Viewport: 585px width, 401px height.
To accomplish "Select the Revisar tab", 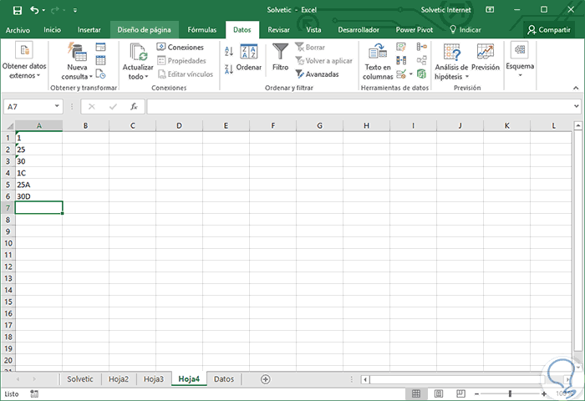I will [x=278, y=30].
